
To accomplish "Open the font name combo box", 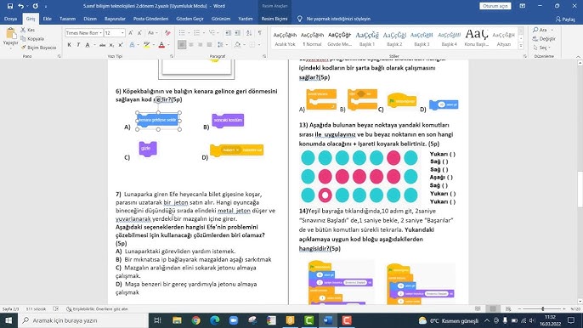I will pyautogui.click(x=83, y=33).
